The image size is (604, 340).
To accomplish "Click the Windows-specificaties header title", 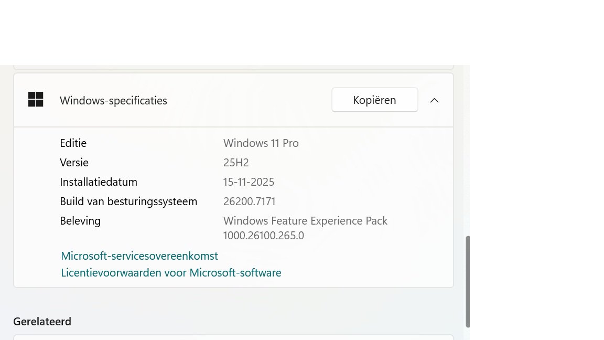I will 113,100.
